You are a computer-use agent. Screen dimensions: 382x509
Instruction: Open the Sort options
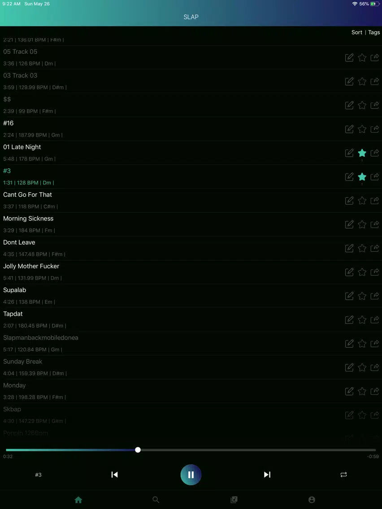tap(356, 32)
